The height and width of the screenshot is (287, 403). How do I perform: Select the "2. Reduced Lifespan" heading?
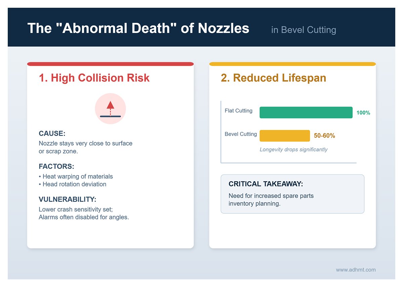click(273, 78)
